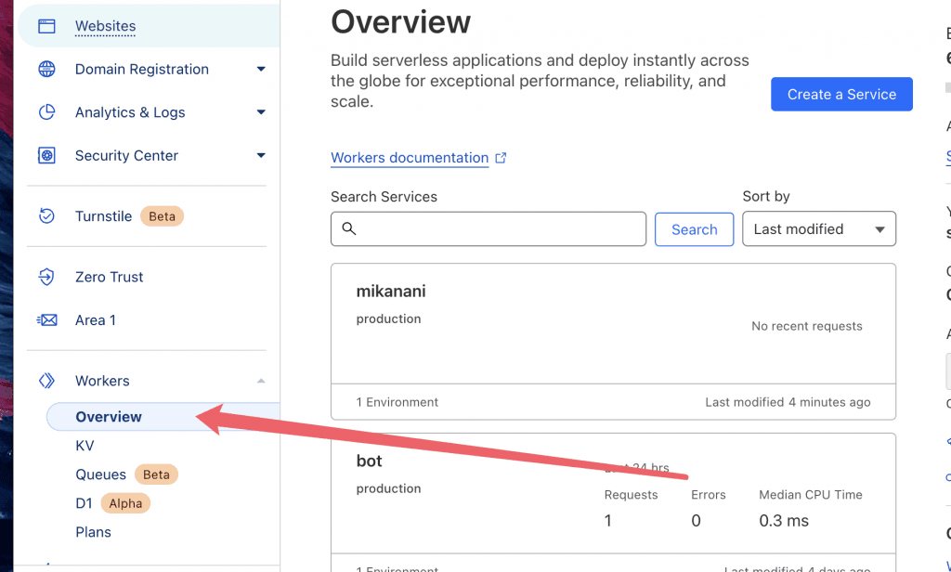Open the Workers documentation link
Screen dimensions: 951x572
pos(410,158)
